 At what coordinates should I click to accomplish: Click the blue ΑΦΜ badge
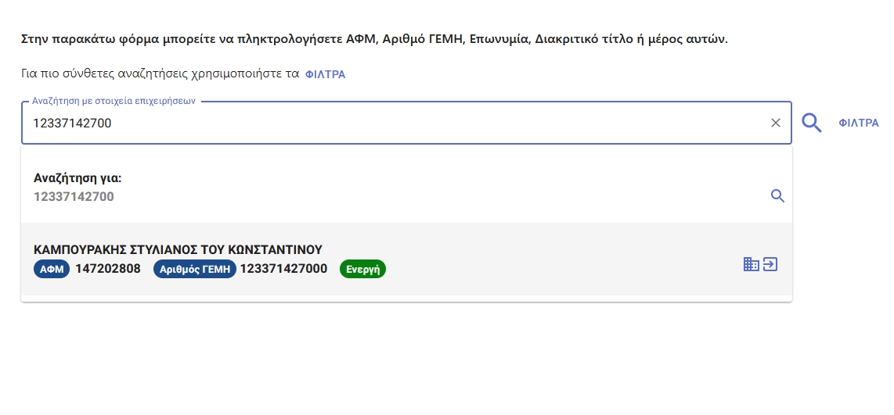52,270
